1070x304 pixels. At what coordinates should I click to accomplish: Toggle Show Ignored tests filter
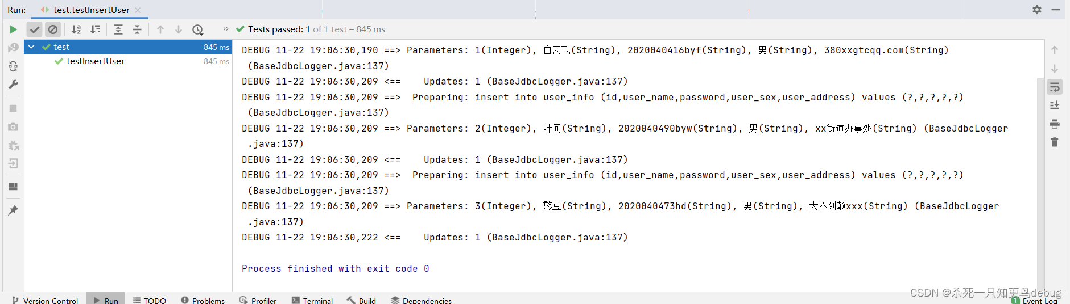53,29
